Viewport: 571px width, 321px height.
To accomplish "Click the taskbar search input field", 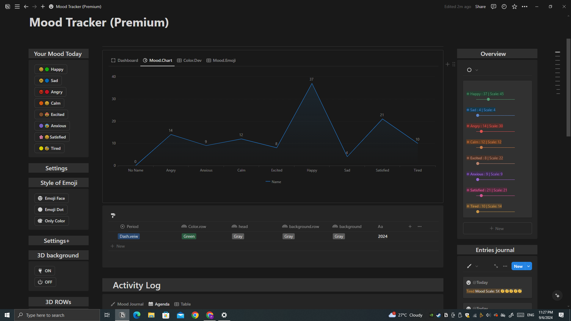I will point(57,315).
